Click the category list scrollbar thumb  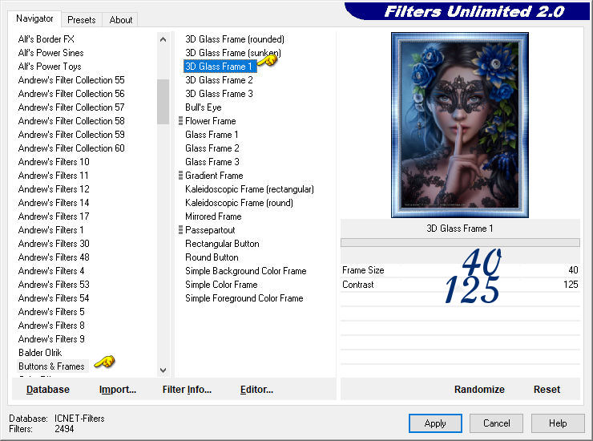(163, 102)
